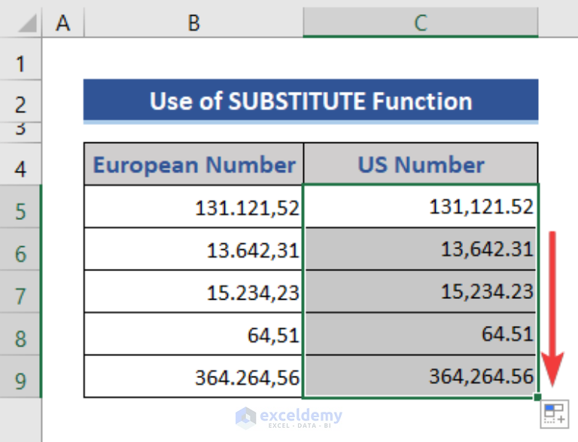This screenshot has width=578, height=442.
Task: Click the fill handle of the selection
Action: pyautogui.click(x=537, y=397)
